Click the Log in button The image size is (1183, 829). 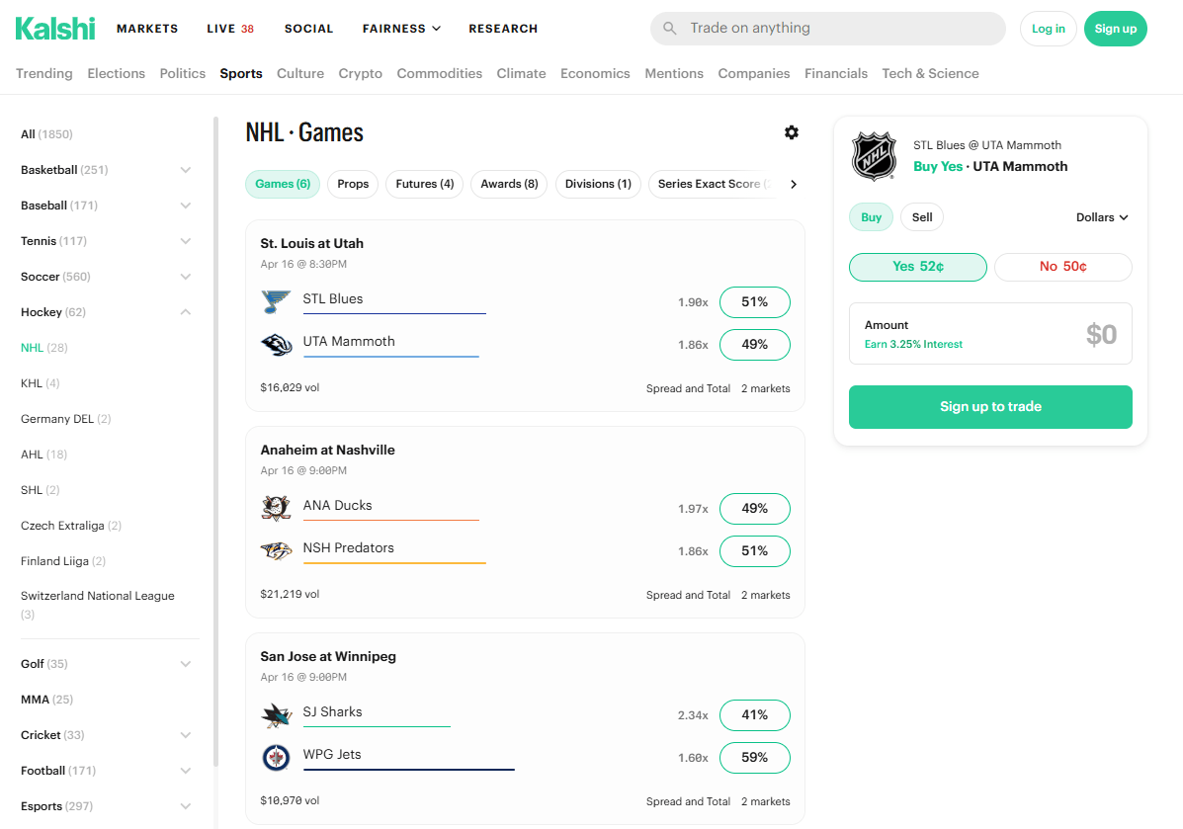point(1048,29)
